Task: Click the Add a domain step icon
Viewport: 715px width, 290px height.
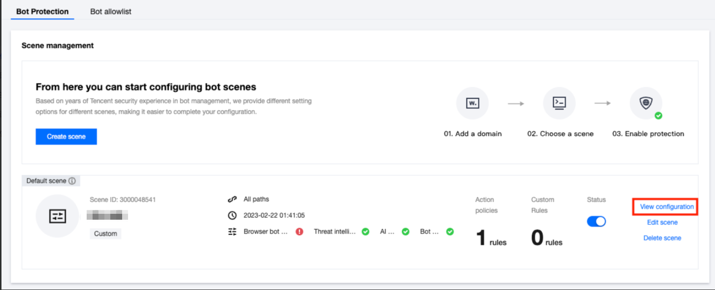Action: (472, 103)
